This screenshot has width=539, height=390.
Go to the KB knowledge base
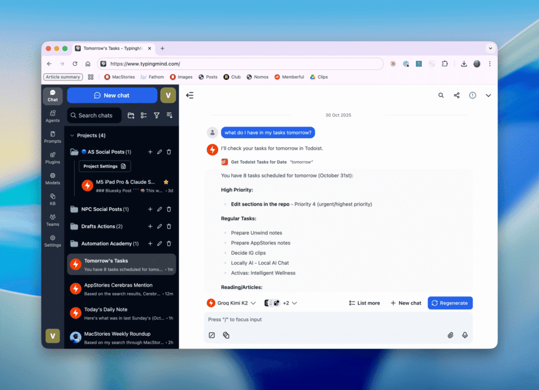[53, 199]
